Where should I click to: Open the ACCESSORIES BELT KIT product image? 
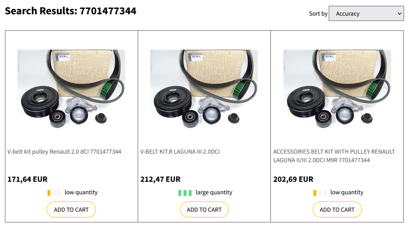click(x=337, y=89)
